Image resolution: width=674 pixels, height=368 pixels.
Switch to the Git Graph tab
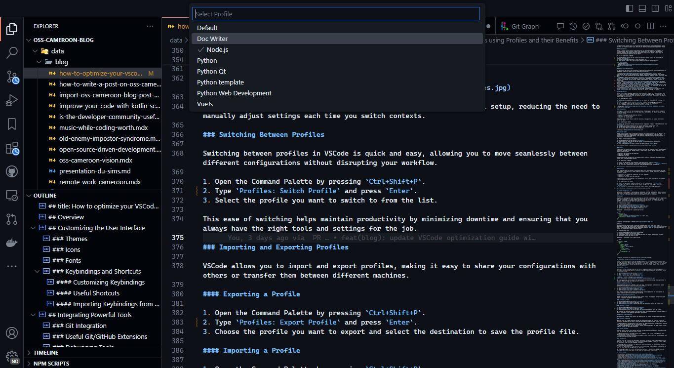(520, 26)
